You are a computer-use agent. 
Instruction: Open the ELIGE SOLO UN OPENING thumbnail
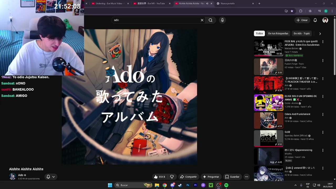click(x=269, y=103)
